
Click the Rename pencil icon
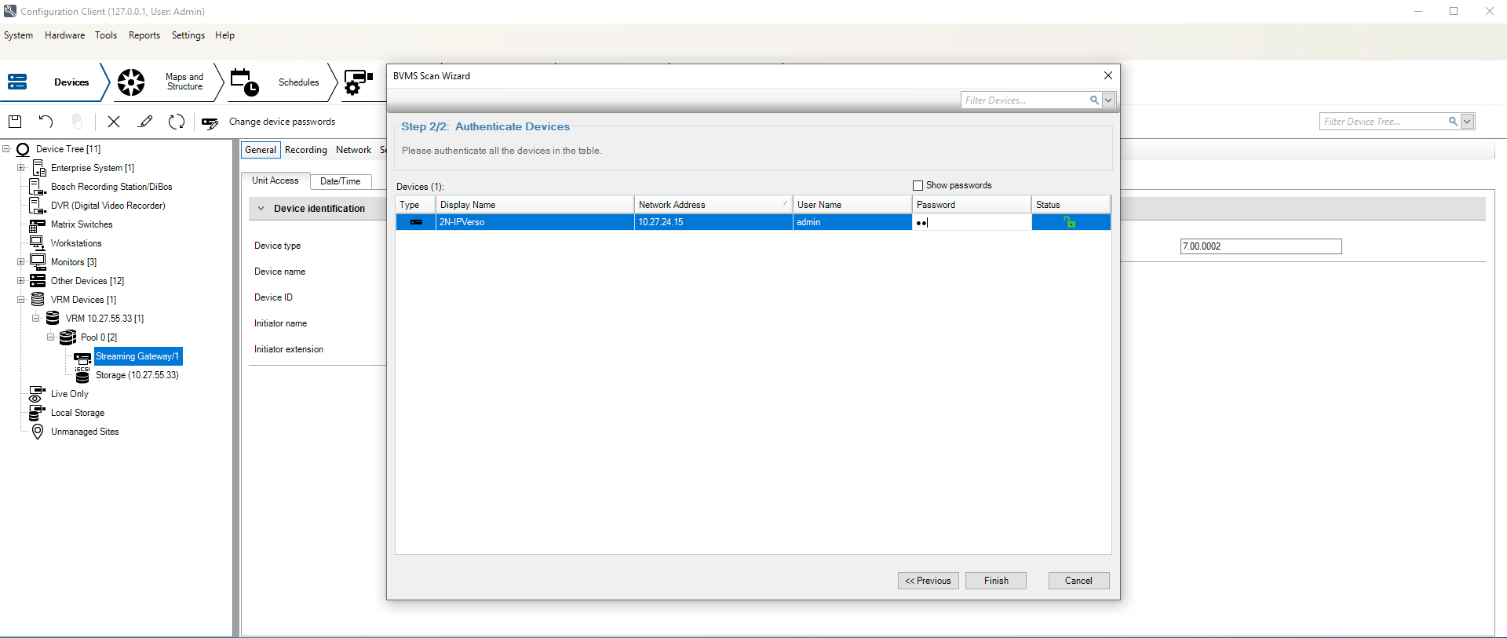pyautogui.click(x=145, y=122)
